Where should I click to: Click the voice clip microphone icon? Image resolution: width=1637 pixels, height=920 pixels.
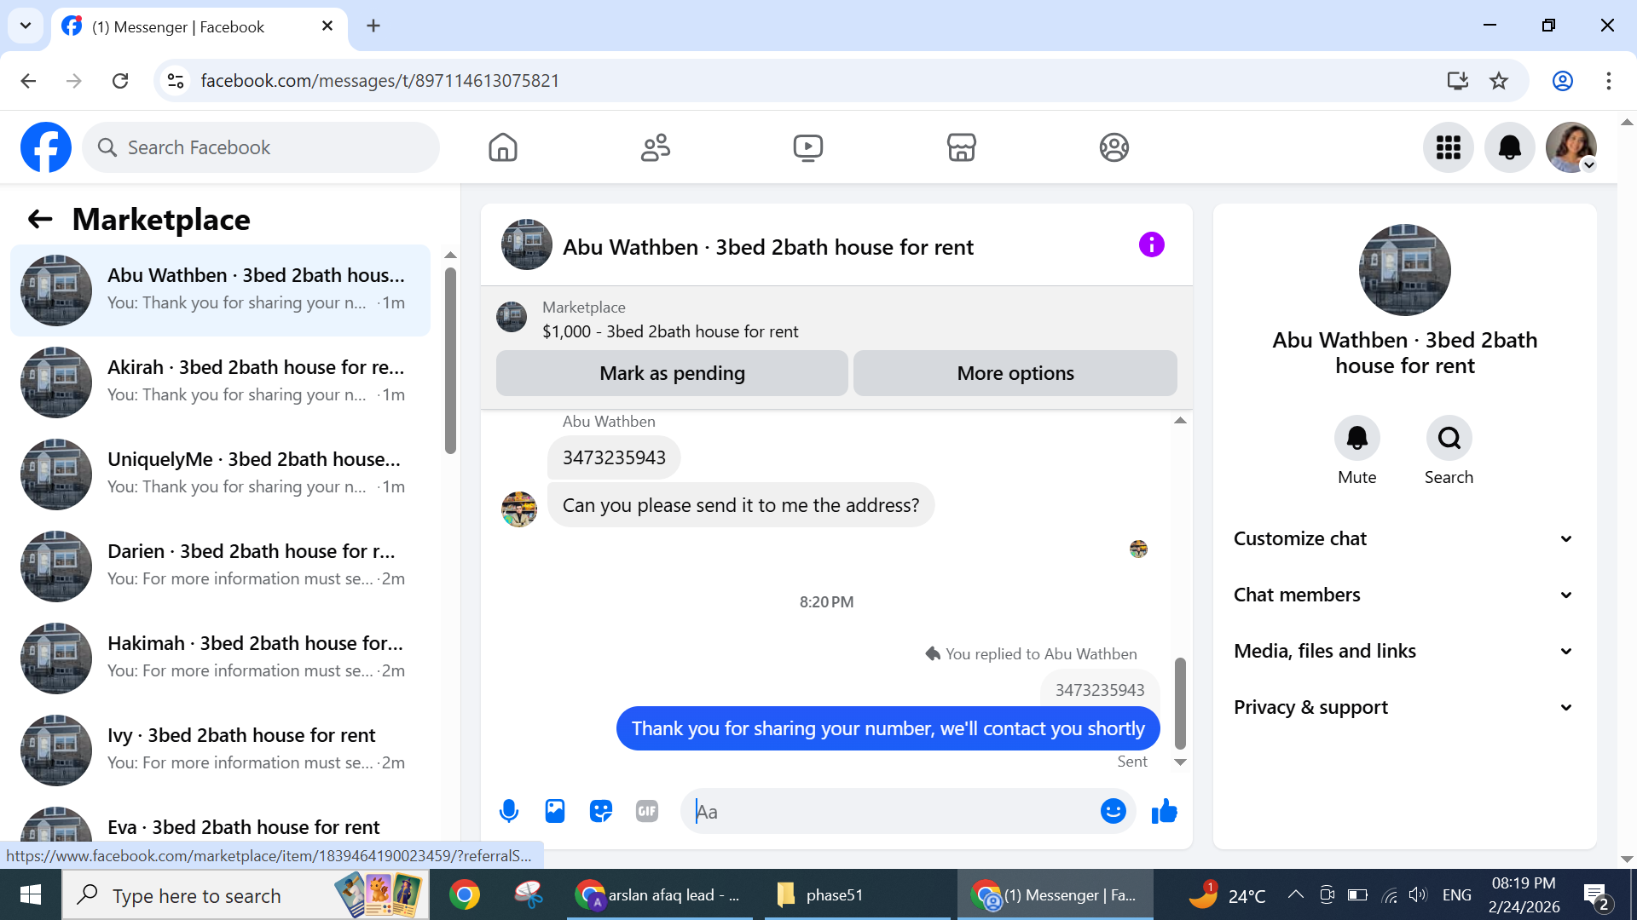(509, 811)
